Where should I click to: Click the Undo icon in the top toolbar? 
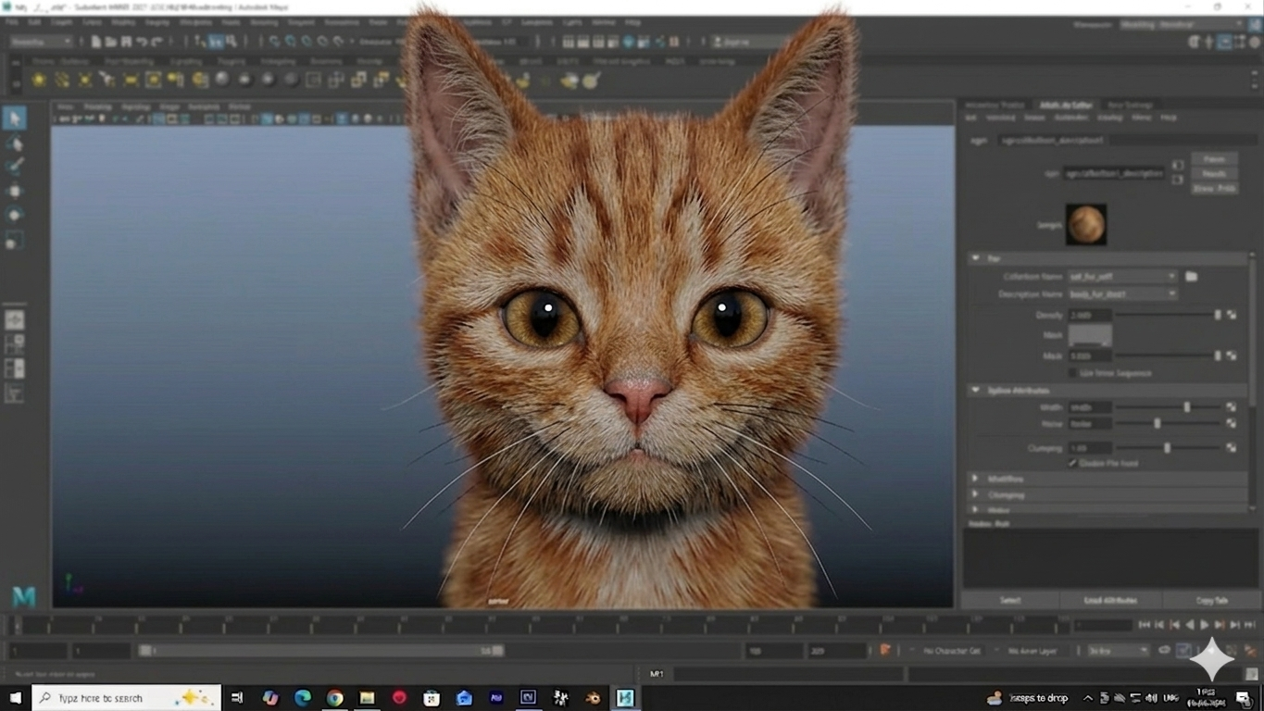point(141,41)
